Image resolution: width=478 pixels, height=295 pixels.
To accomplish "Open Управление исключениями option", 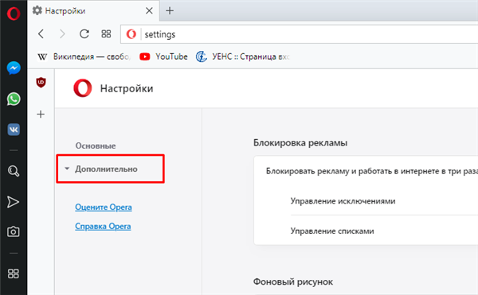I will (x=343, y=201).
